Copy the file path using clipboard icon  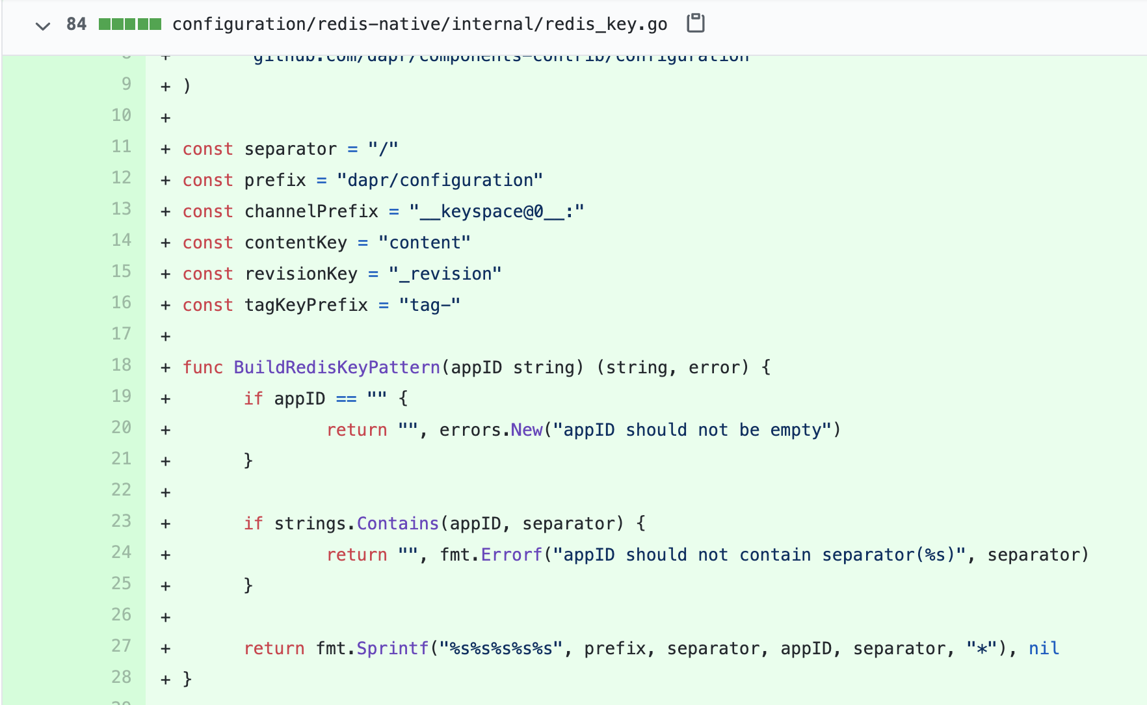tap(695, 23)
